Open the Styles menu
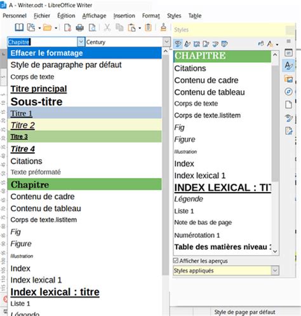 pyautogui.click(x=174, y=16)
